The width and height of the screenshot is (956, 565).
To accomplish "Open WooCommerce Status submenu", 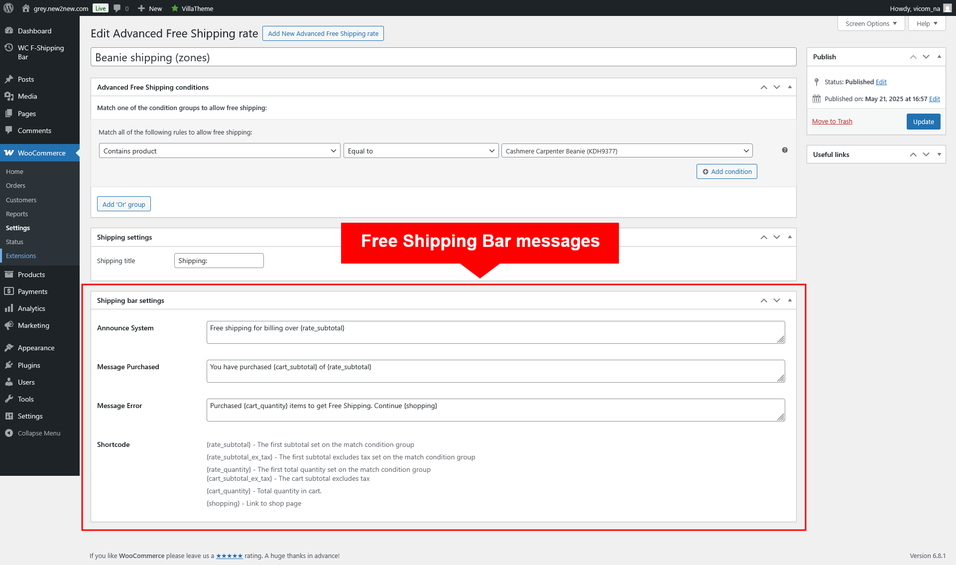I will pos(14,242).
